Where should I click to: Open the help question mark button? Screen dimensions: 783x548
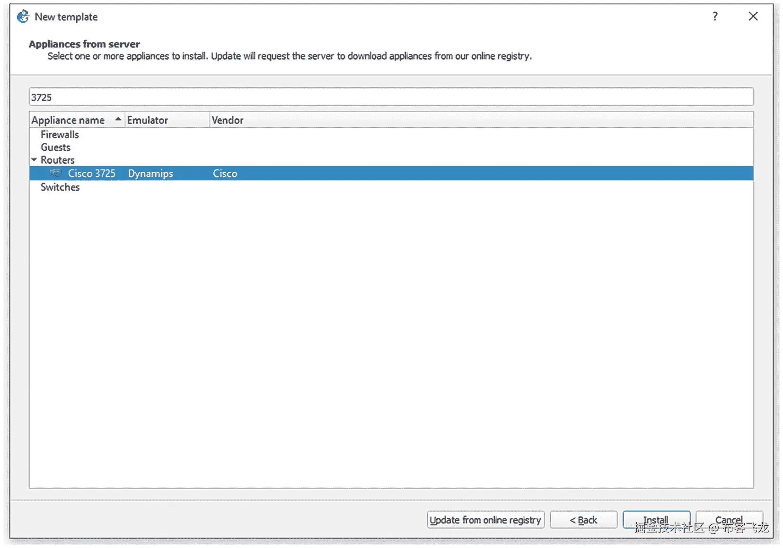point(715,17)
